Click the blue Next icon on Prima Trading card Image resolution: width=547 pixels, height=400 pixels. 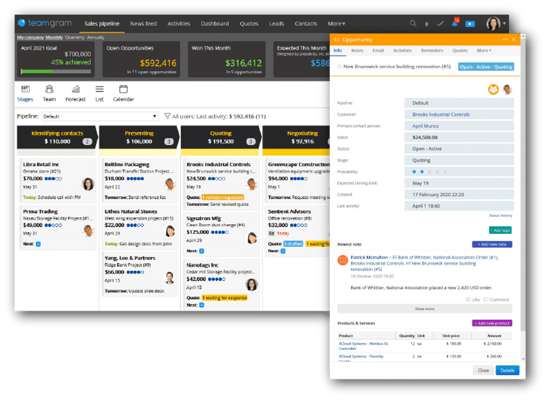point(38,244)
